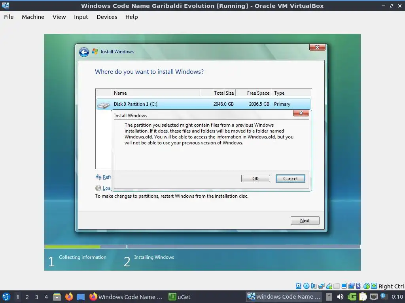Screen dimensions: 405x303
Task: Click the green setup progress bar
Action: (72, 247)
